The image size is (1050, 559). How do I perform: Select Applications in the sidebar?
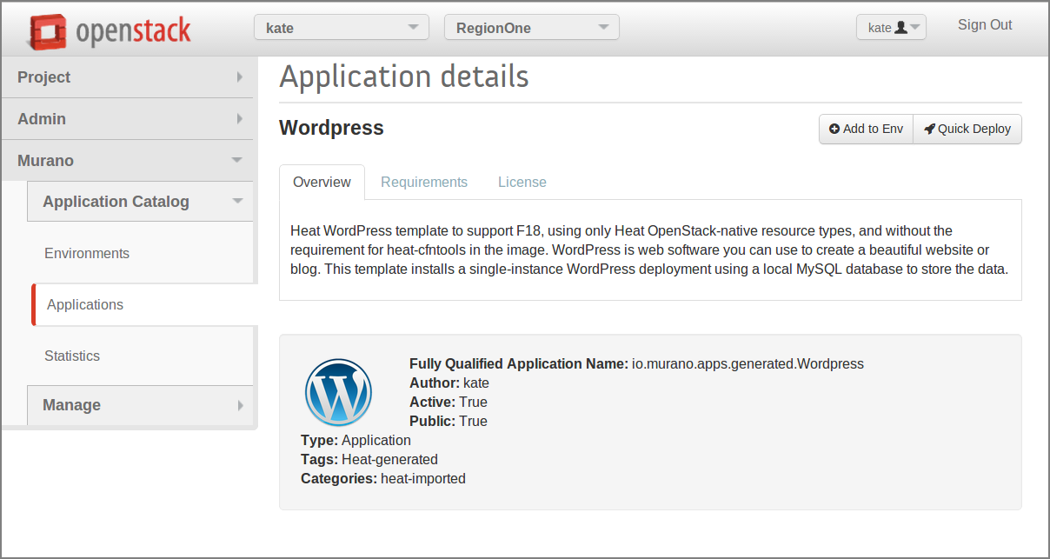(x=85, y=304)
